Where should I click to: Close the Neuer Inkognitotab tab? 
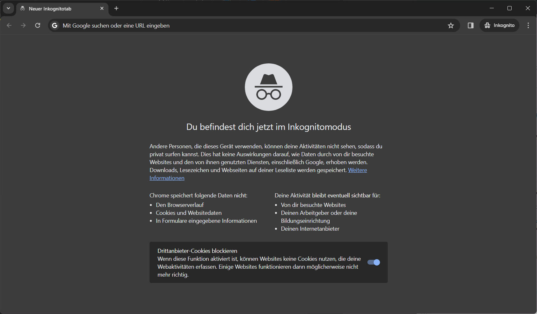[x=102, y=9]
